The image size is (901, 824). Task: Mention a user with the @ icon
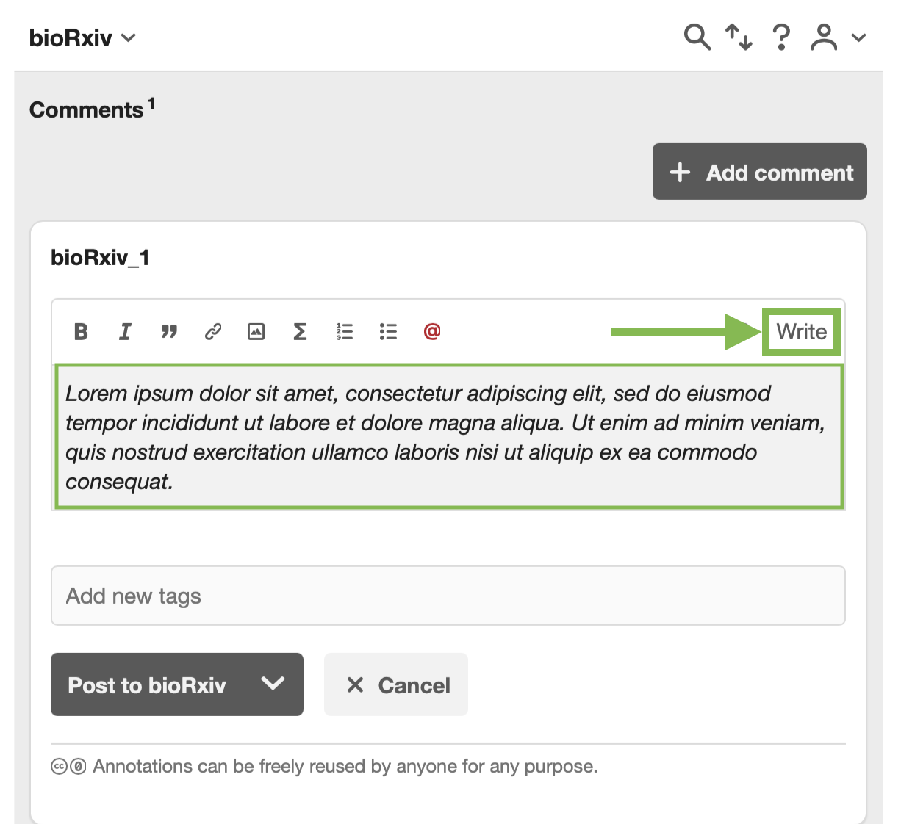(432, 332)
